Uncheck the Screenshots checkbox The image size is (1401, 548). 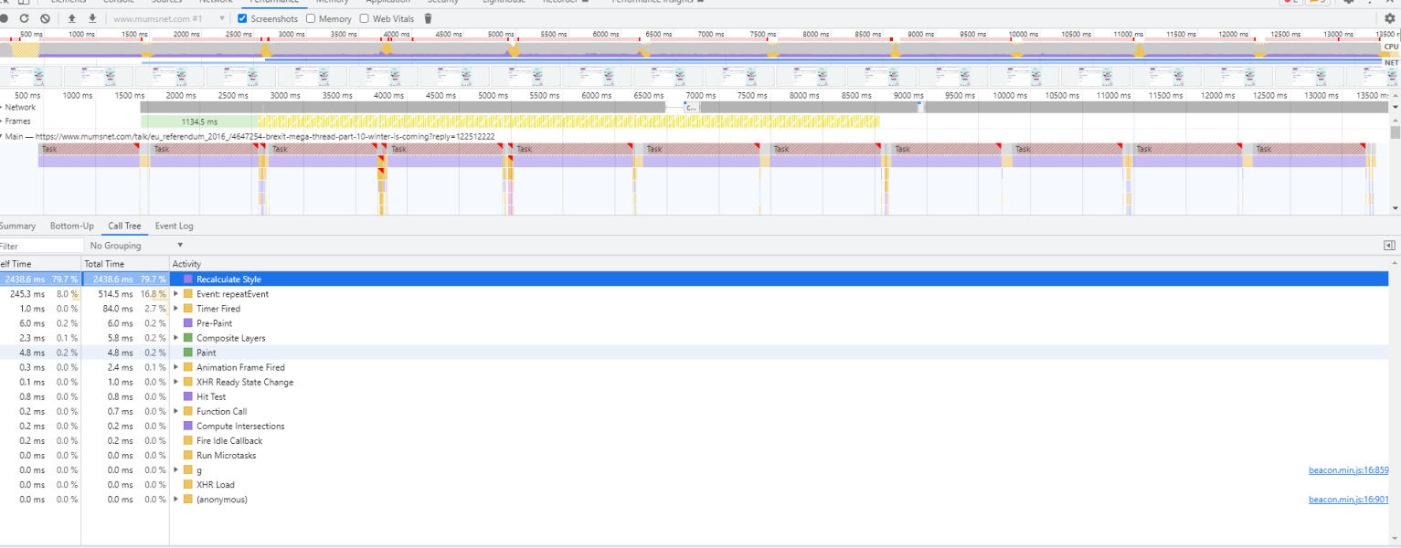(242, 18)
